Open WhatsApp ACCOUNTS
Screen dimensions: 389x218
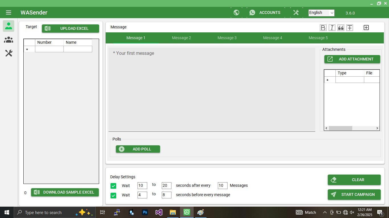pos(265,12)
